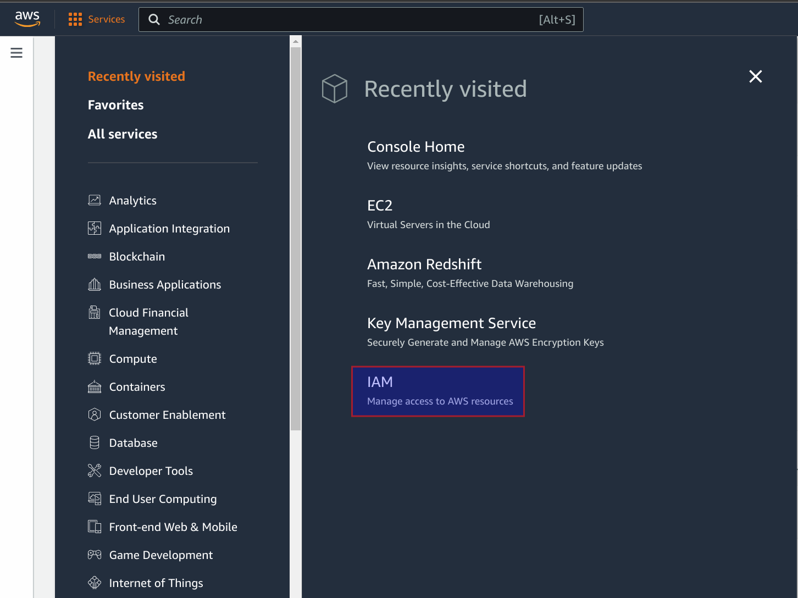The image size is (798, 598).
Task: Open the Compute category
Action: point(133,359)
